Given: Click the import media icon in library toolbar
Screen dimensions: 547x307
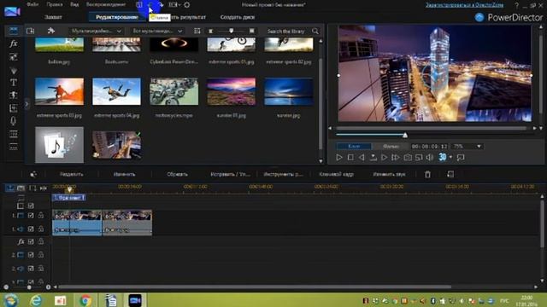Looking at the screenshot, I should click(x=31, y=31).
